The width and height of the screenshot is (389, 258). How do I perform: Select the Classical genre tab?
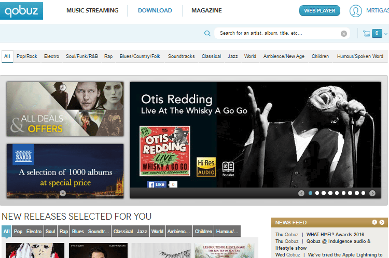pos(212,56)
